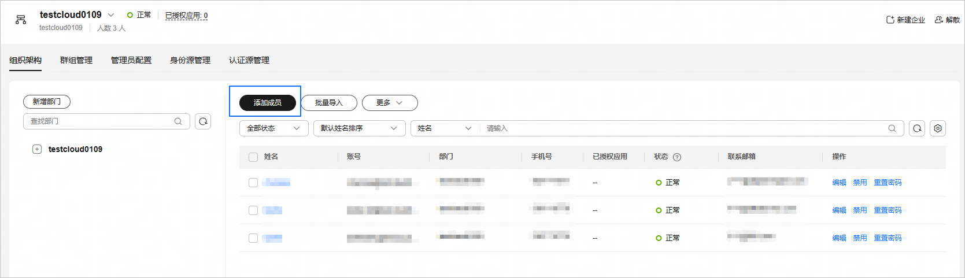This screenshot has width=965, height=278.
Task: View 已授权应用: 0 link
Action: [186, 16]
